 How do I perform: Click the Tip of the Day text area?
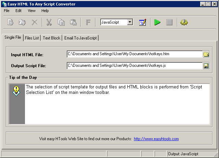click(117, 104)
